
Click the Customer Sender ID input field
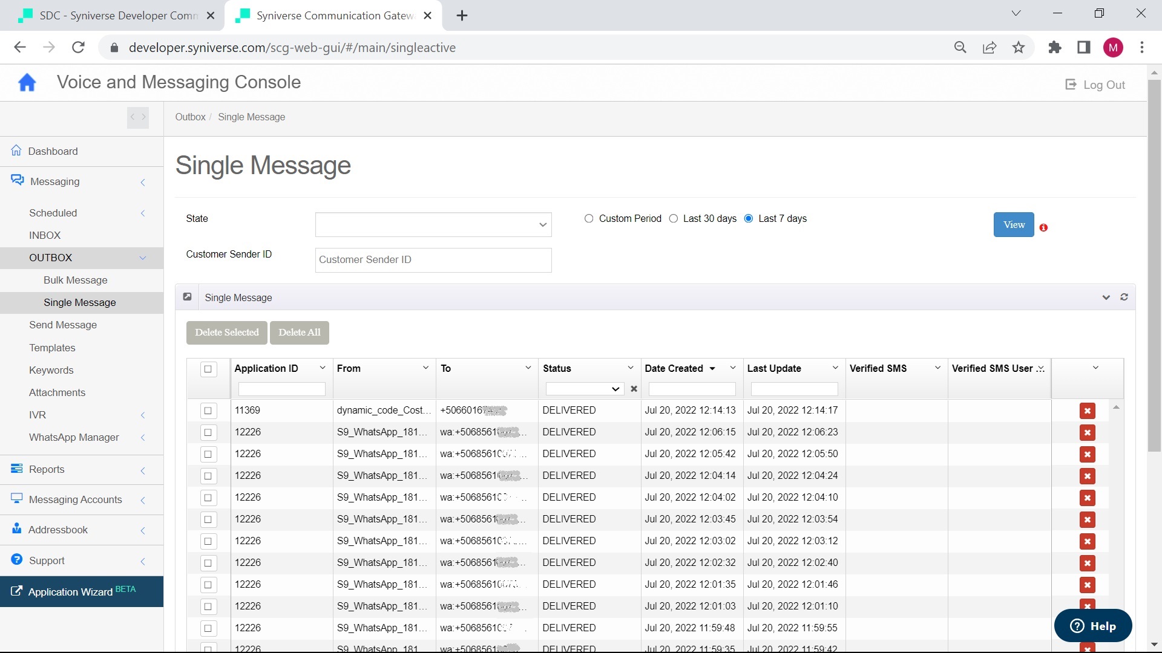tap(433, 261)
